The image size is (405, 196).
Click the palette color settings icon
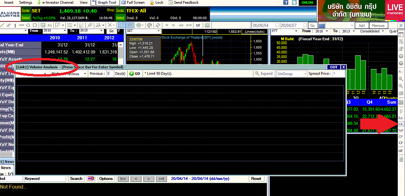pos(149,25)
